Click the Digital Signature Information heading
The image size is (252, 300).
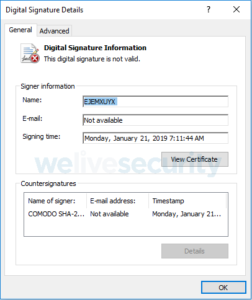(95, 48)
